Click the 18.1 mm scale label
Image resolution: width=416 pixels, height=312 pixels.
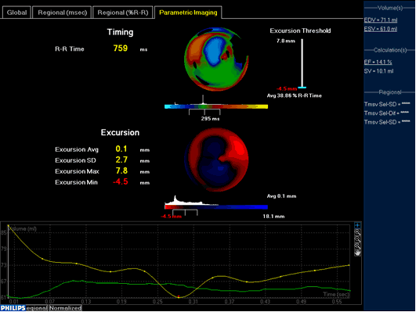click(273, 217)
